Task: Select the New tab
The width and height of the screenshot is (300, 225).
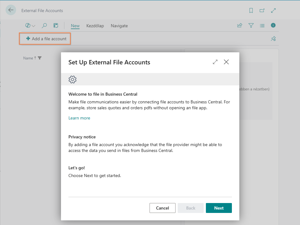Action: click(x=75, y=26)
